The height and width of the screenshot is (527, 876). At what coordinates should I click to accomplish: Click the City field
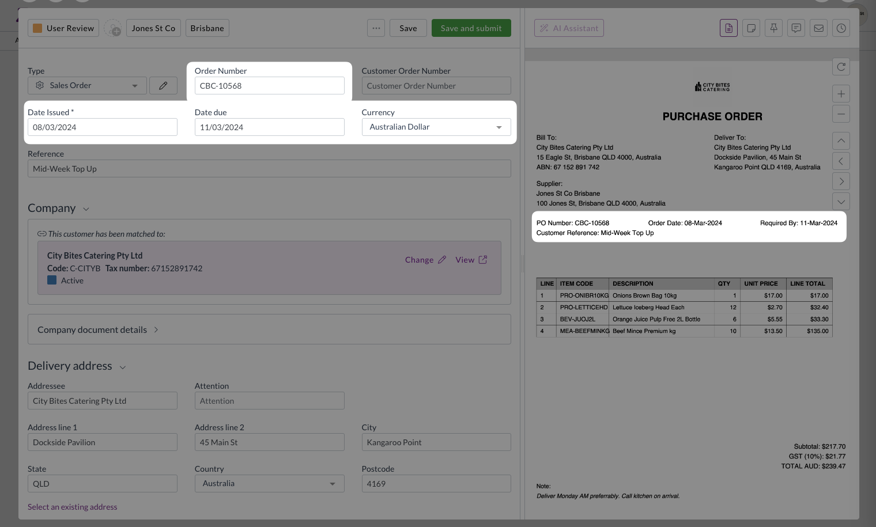[x=436, y=442]
